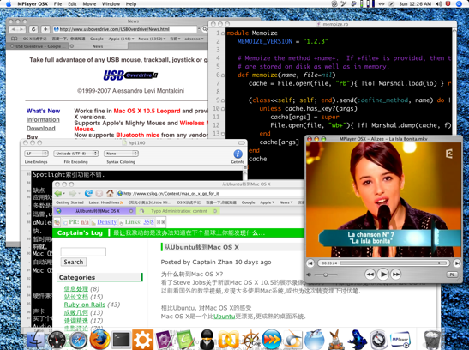Expand News bookmarks folder in Firefox
The height and width of the screenshot is (350, 469).
(x=286, y=202)
